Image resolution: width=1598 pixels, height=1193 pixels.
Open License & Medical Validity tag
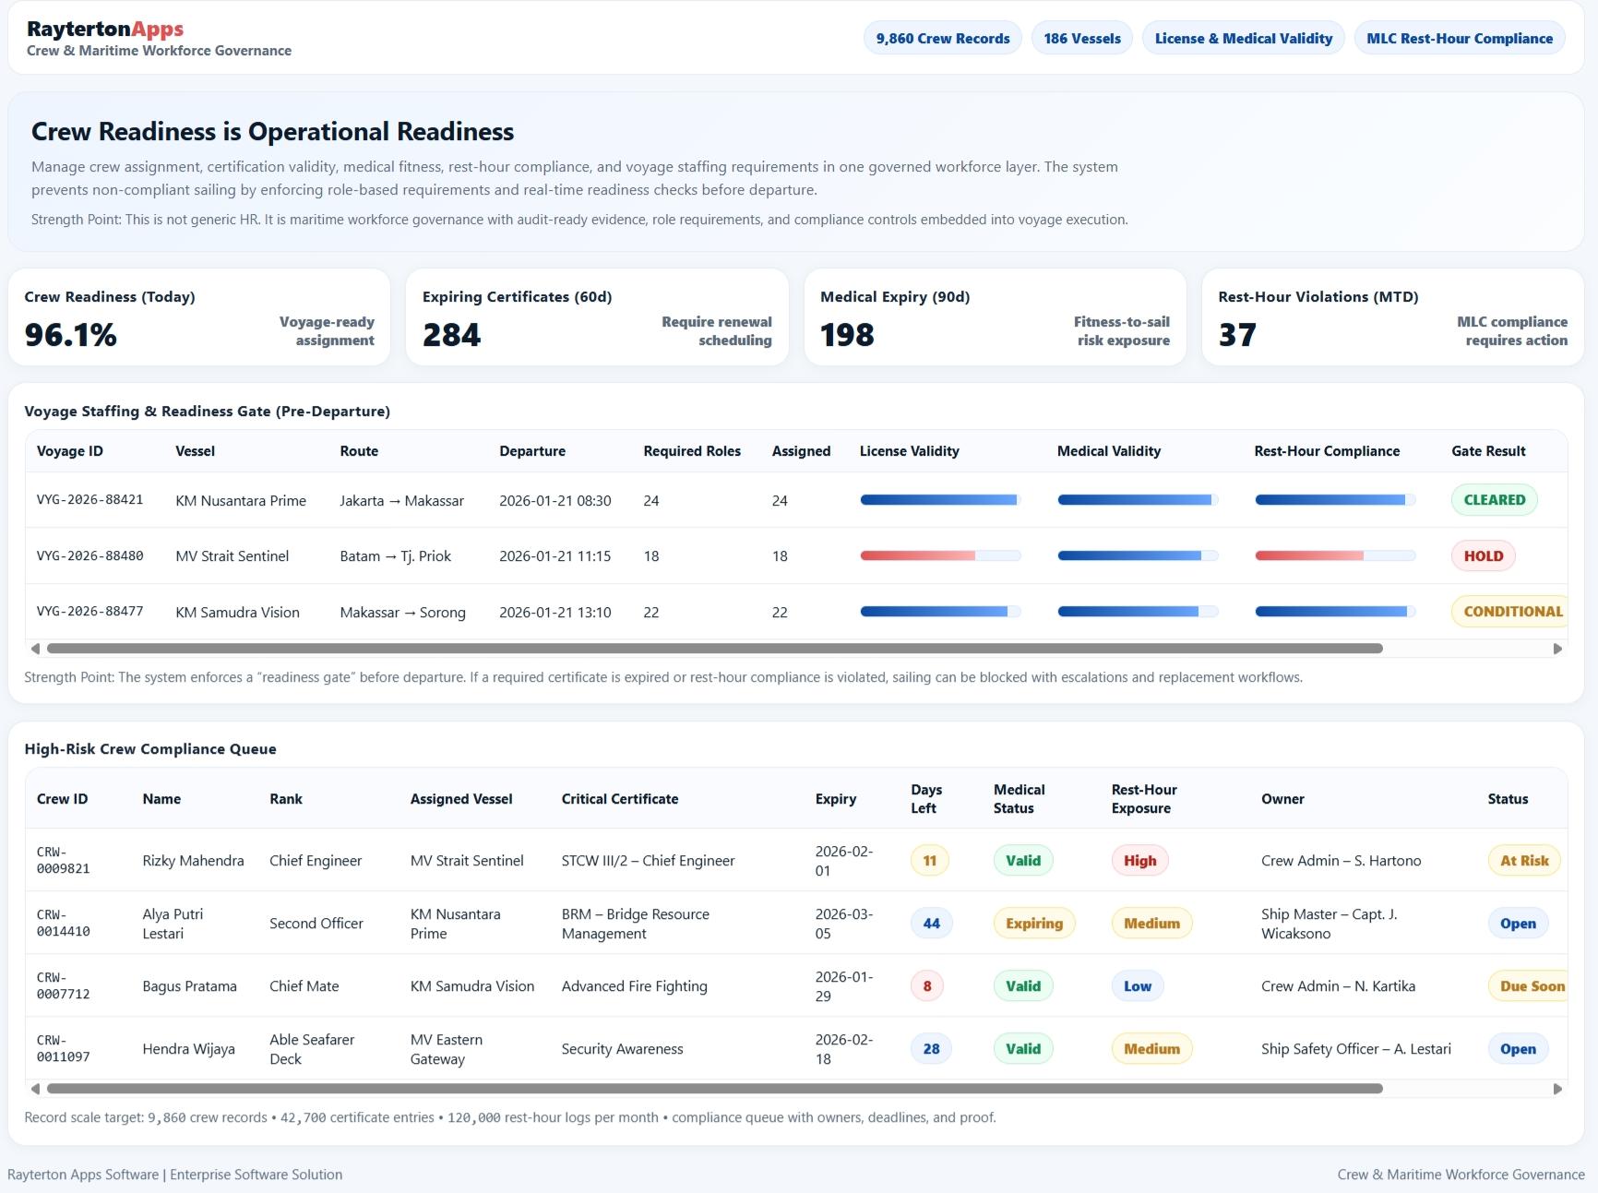click(1243, 39)
